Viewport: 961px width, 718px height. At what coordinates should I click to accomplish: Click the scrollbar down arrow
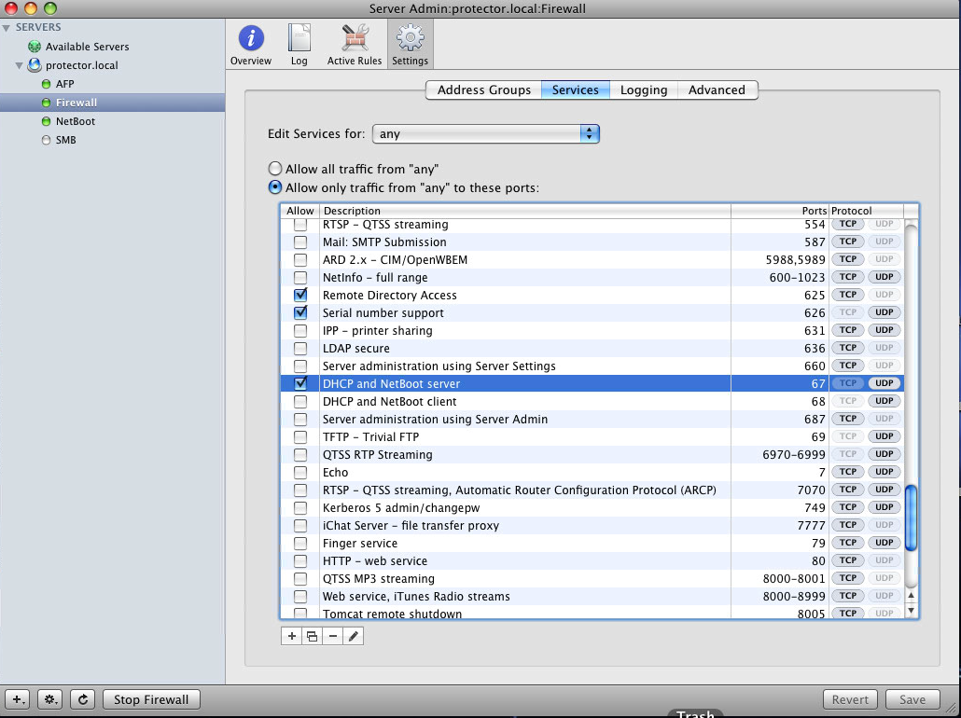pos(911,610)
